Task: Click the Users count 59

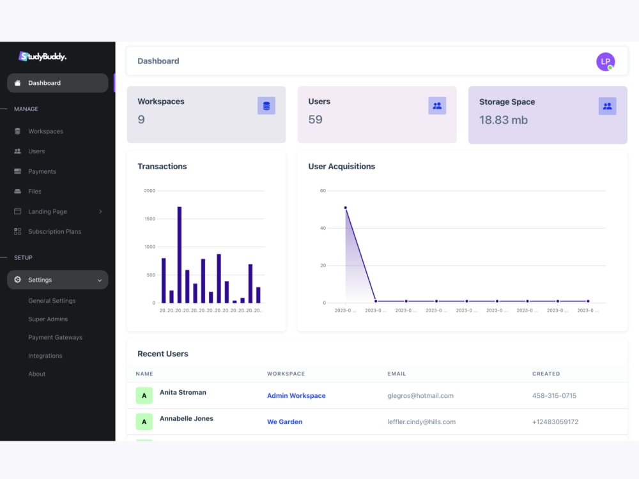Action: point(315,119)
